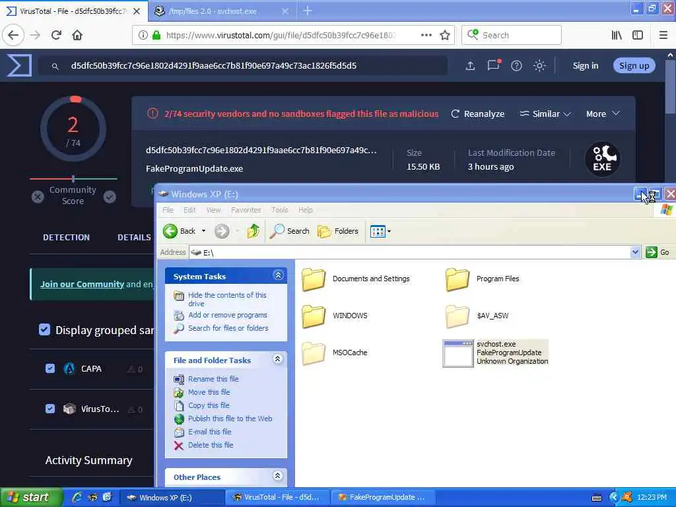Click the Community Score slider bar
The image size is (676, 507).
73,178
